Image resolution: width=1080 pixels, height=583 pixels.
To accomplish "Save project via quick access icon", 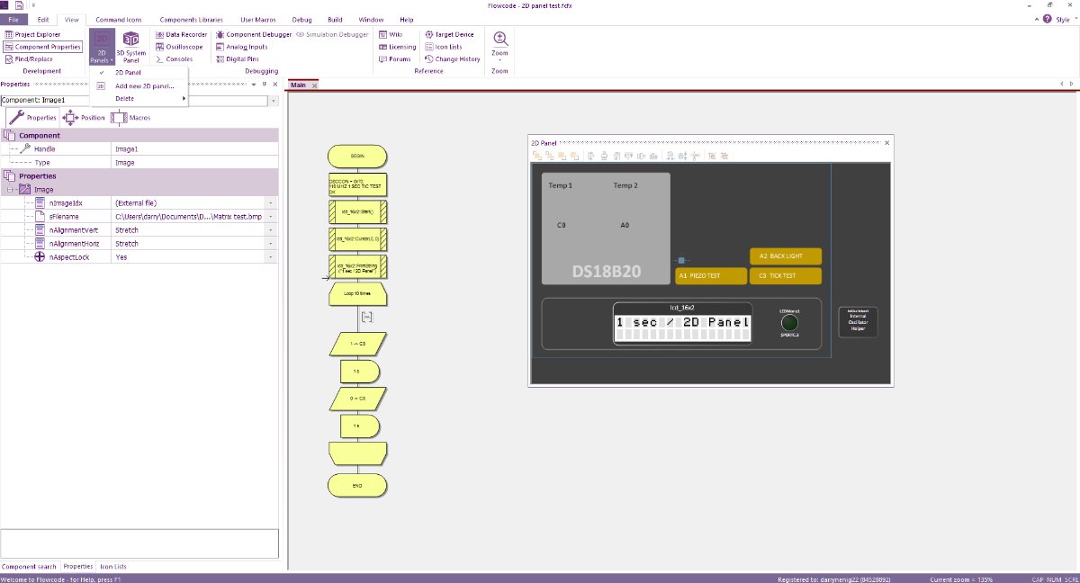I will pyautogui.click(x=20, y=5).
